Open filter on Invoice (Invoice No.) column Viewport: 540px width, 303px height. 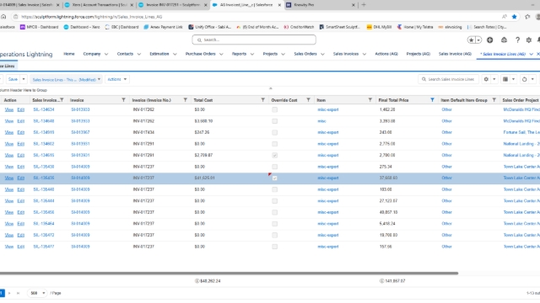coord(186,100)
